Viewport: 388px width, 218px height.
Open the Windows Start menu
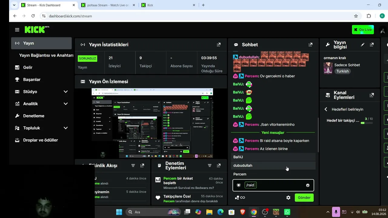pyautogui.click(x=119, y=212)
